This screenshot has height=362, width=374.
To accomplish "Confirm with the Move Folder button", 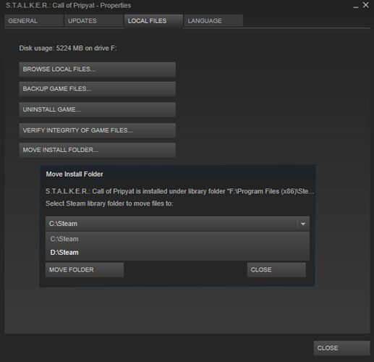I will point(85,270).
